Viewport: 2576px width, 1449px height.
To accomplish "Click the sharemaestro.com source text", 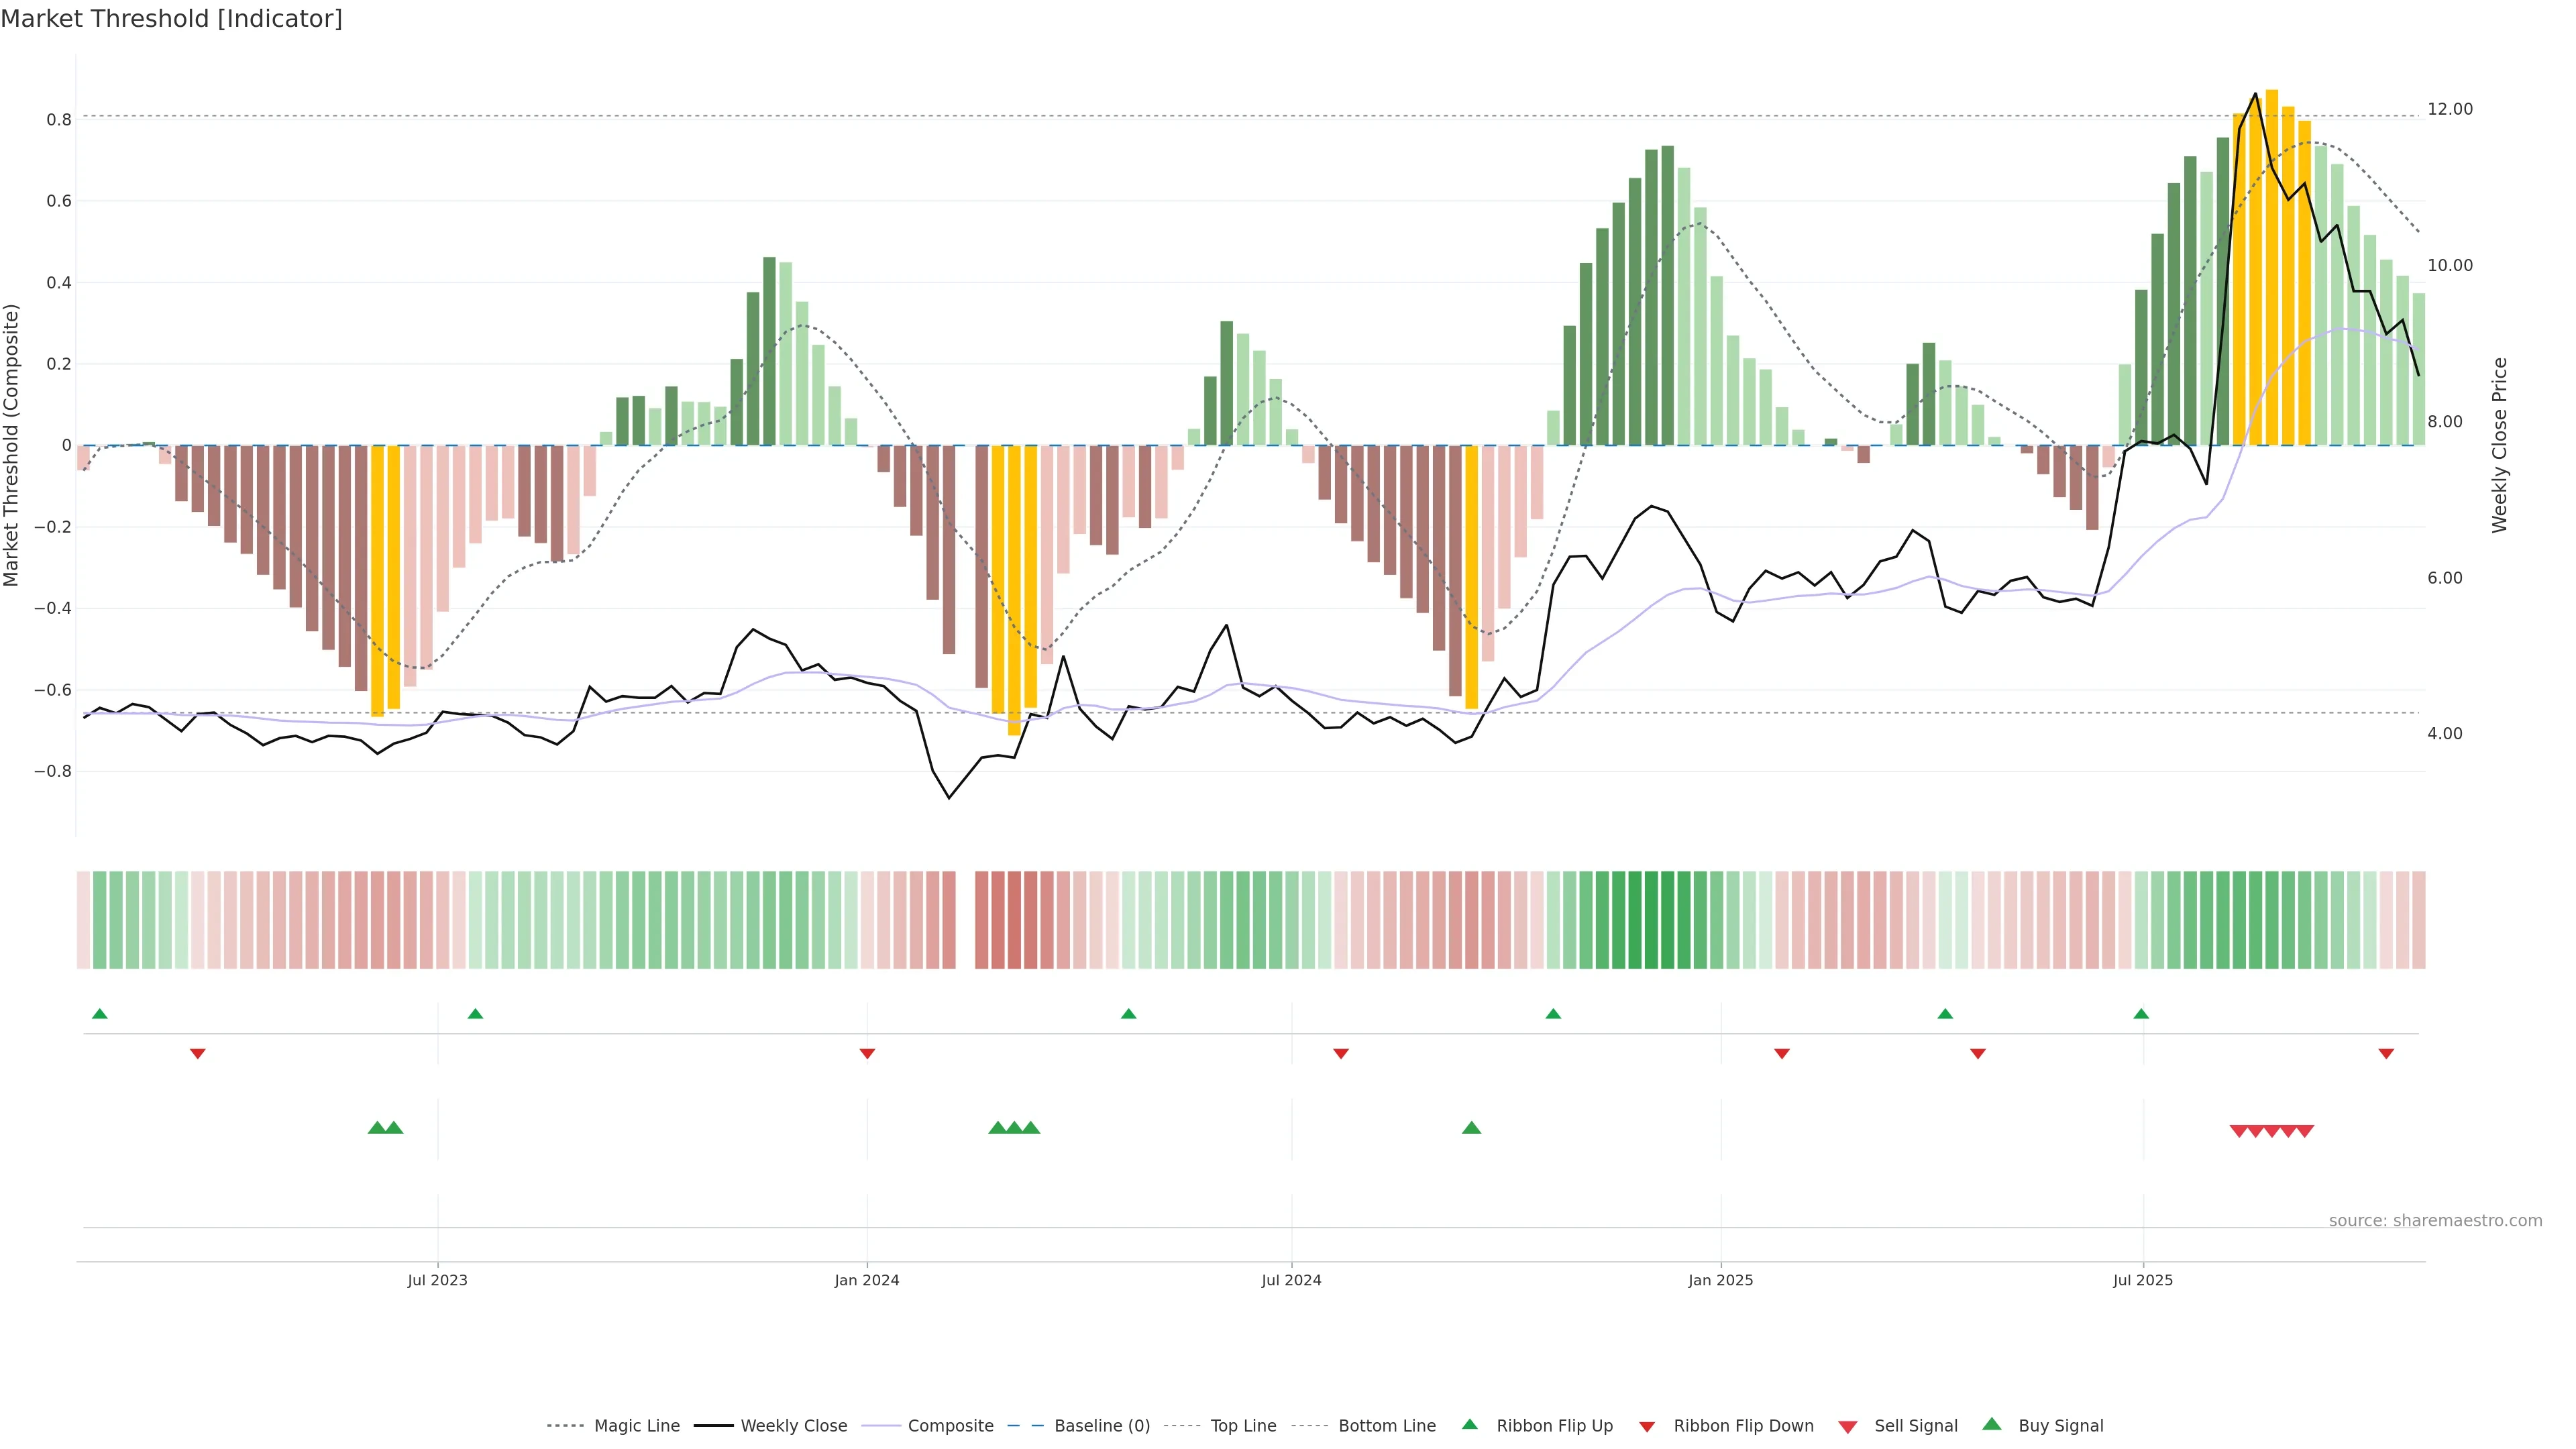I will tap(2435, 1221).
